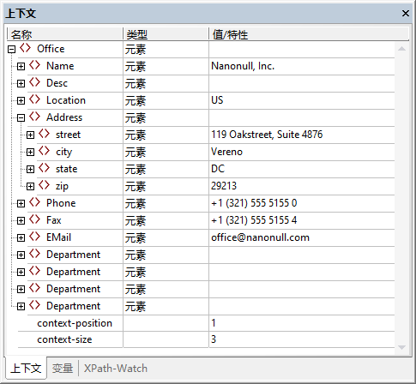Collapse the Address node
Screen dimensions: 416x384
[x=21, y=118]
